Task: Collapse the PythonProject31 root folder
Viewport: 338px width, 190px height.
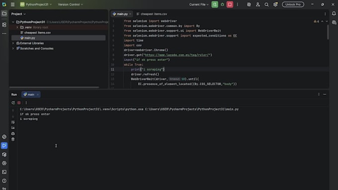Action: click(x=13, y=22)
